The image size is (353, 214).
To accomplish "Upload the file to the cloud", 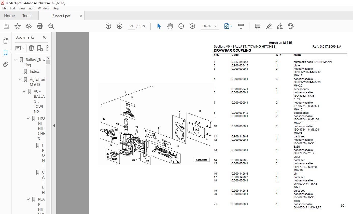I will point(29,26).
